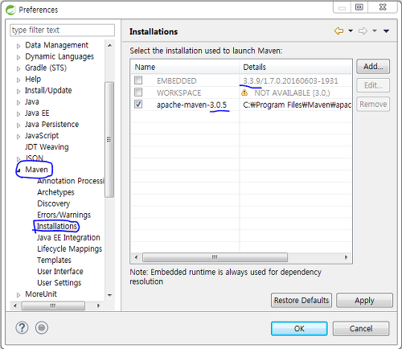
Task: Select the Java Persistence category
Action: tap(51, 125)
